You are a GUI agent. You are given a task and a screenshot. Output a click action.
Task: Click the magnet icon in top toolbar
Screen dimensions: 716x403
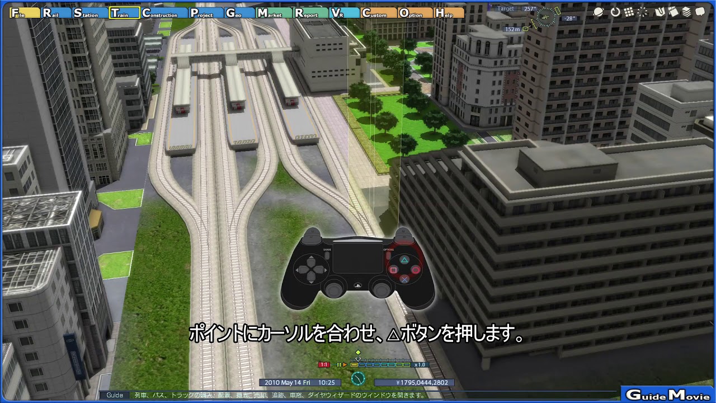660,12
